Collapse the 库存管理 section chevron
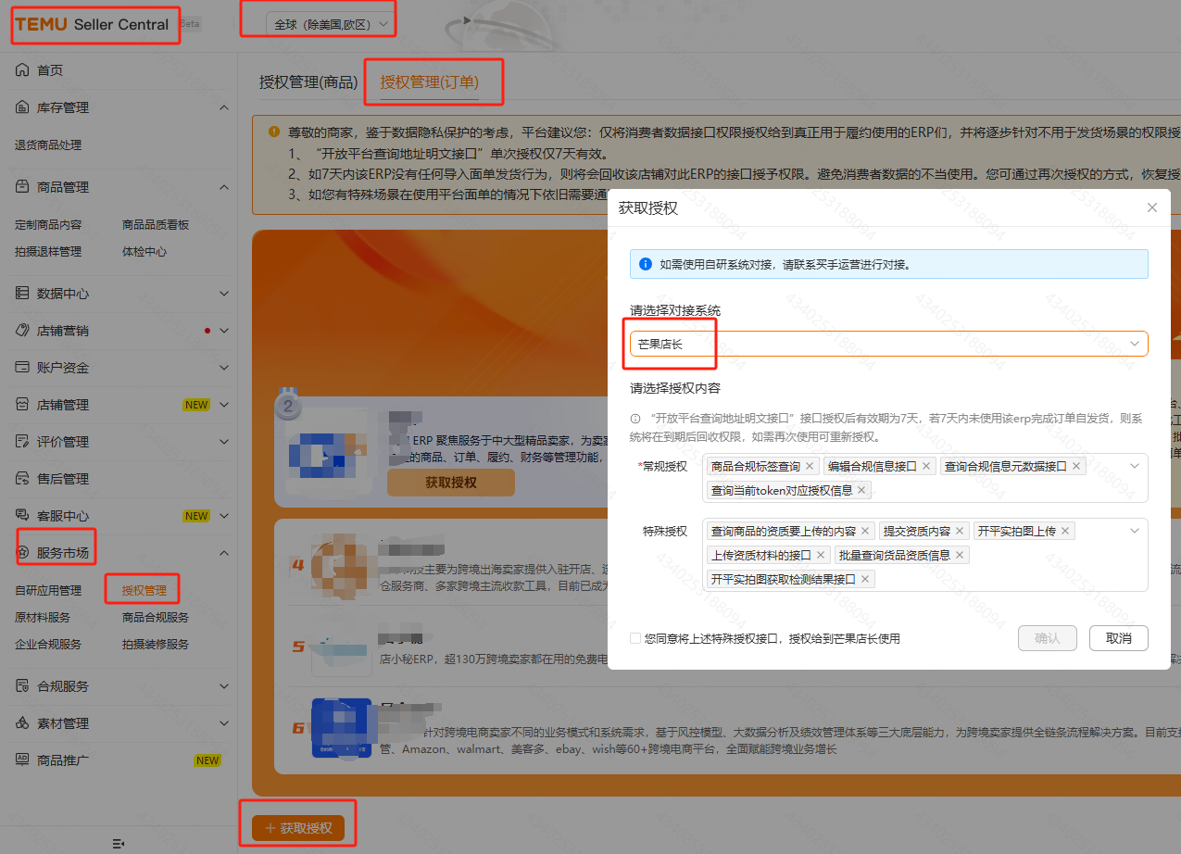Viewport: 1181px width, 854px height. pyautogui.click(x=224, y=107)
